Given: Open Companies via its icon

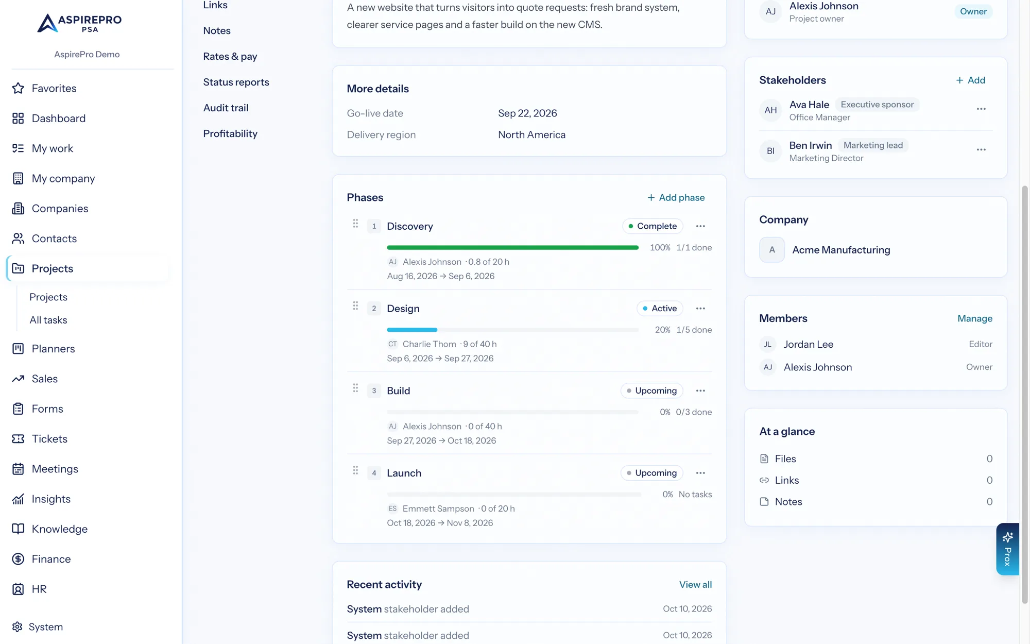Looking at the screenshot, I should click(x=18, y=208).
